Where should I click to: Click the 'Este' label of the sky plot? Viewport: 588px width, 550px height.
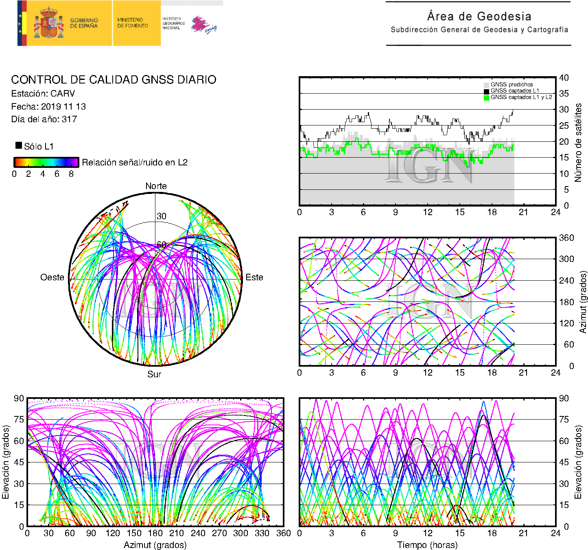pos(254,277)
